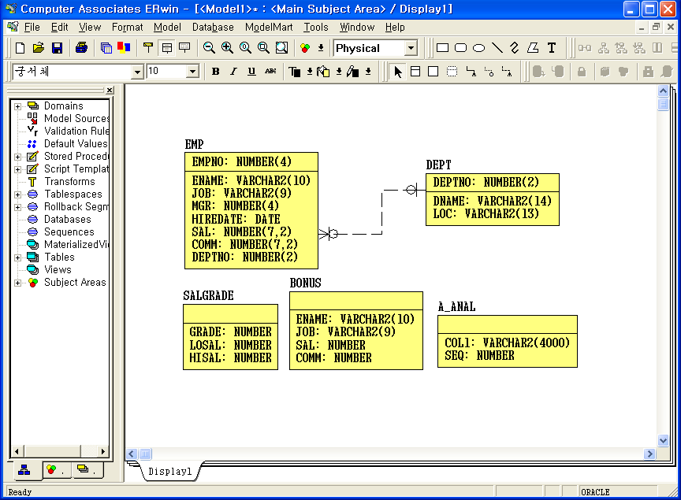Click the horizontal scrollbar right arrow
Image resolution: width=681 pixels, height=500 pixels.
pos(649,454)
